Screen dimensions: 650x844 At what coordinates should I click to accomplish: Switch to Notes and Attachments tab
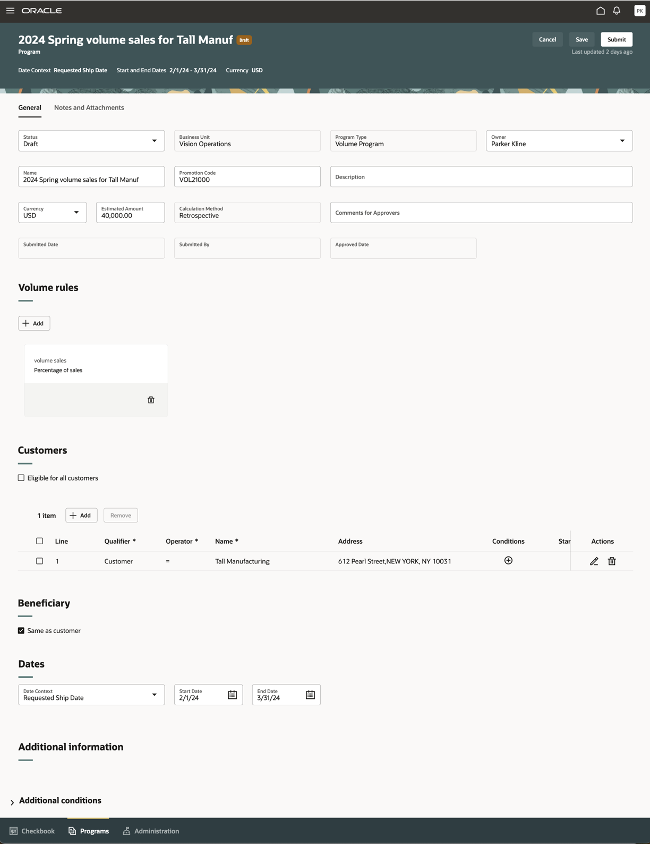coord(89,107)
